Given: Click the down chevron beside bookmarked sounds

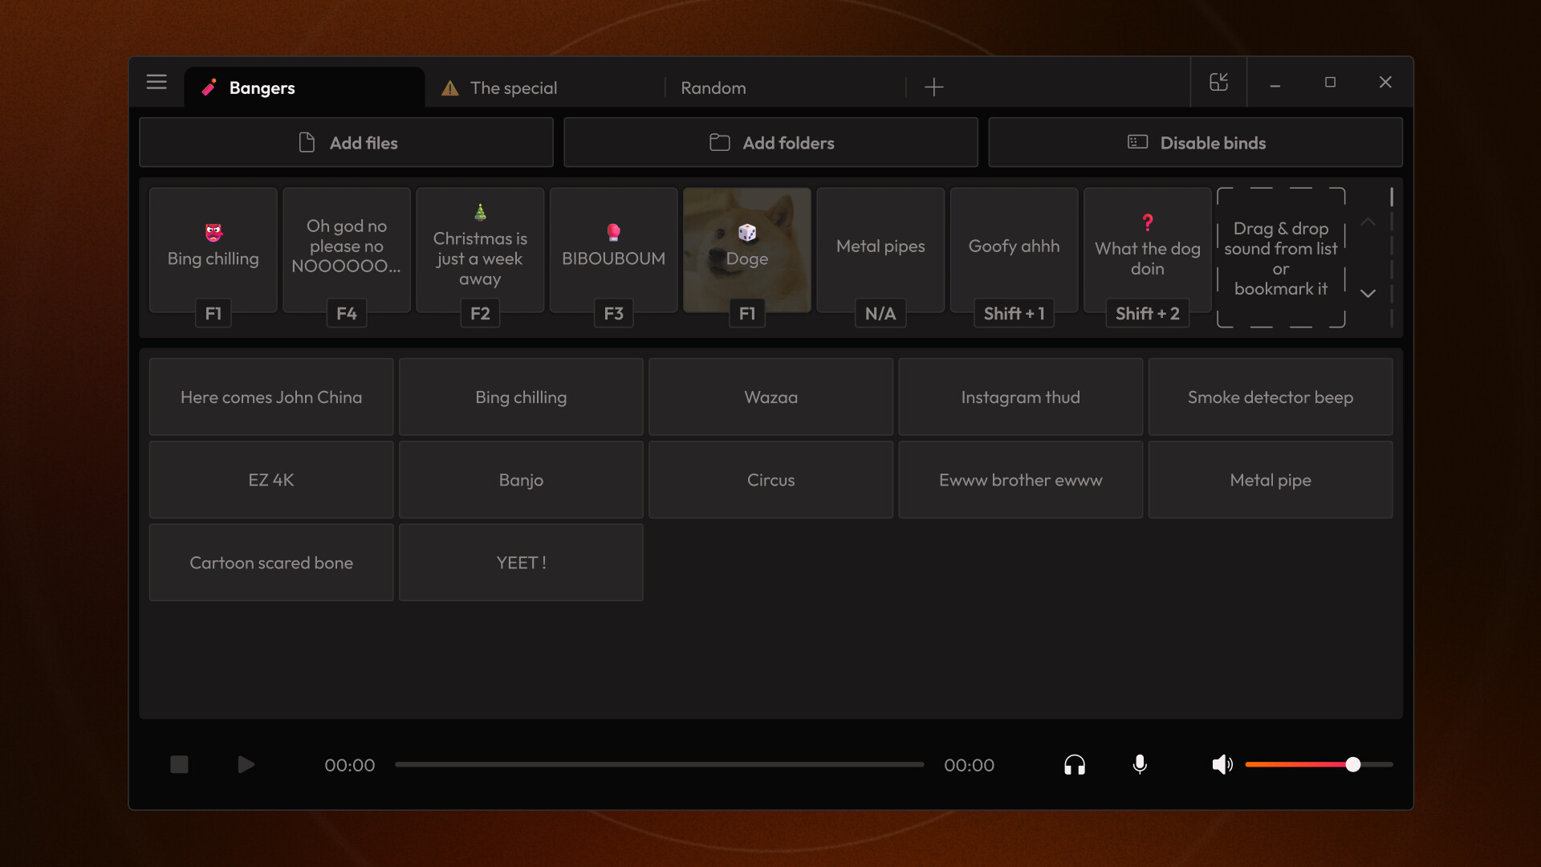Looking at the screenshot, I should (1368, 293).
